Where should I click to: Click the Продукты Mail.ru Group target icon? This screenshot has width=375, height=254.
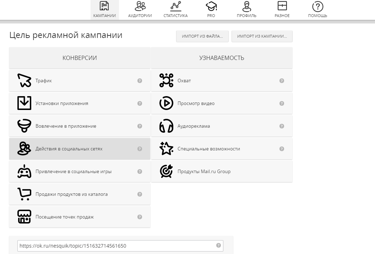coord(166,171)
